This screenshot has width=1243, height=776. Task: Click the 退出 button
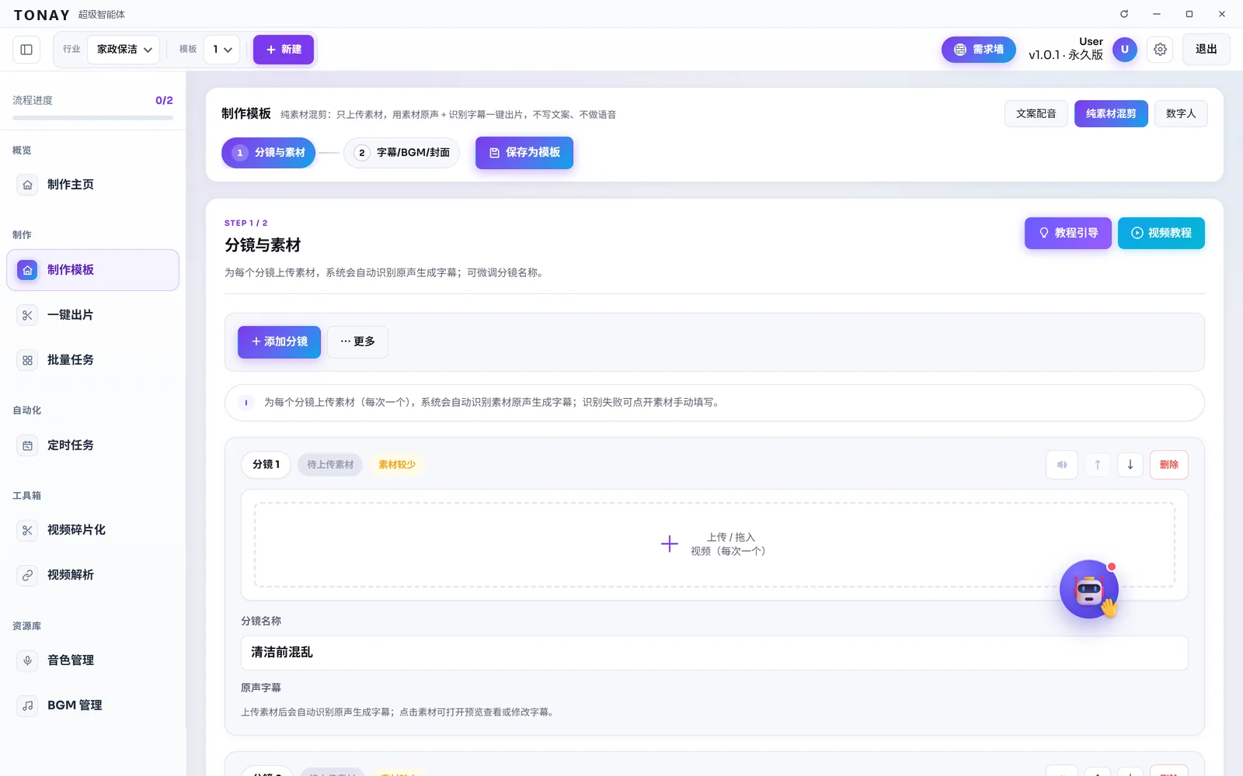coord(1206,50)
